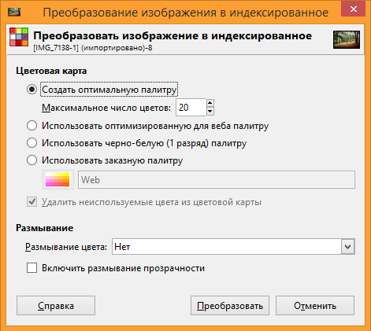Increase maximum number of colors with up arrow
This screenshot has height=331, width=371.
[210, 103]
